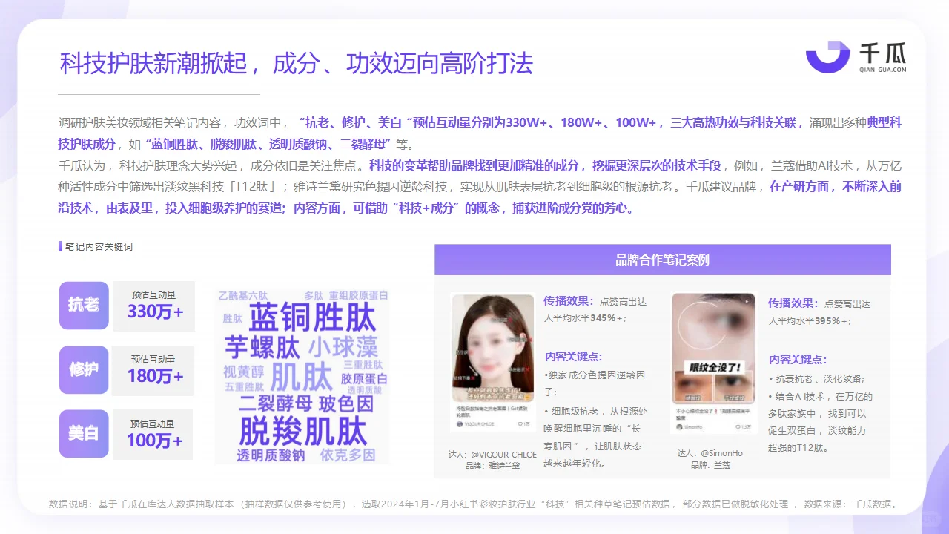Open the SimonHo eye-wrinkle note thumbnail
Screen dimensions: 949x534
(x=713, y=363)
